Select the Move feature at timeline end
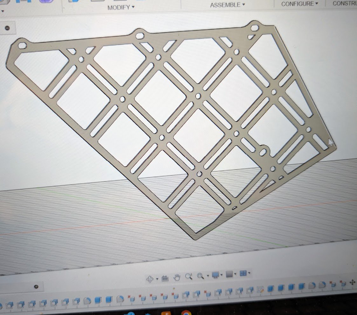This screenshot has width=357, height=315. [x=353, y=283]
